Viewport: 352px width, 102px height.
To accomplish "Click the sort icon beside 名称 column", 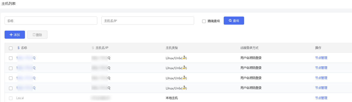I will pyautogui.click(x=18, y=48).
